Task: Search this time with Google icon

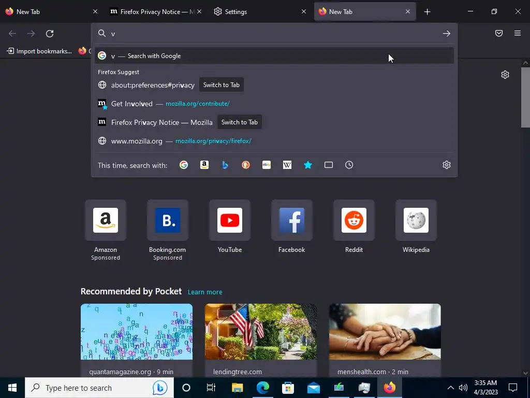Action: 184,165
